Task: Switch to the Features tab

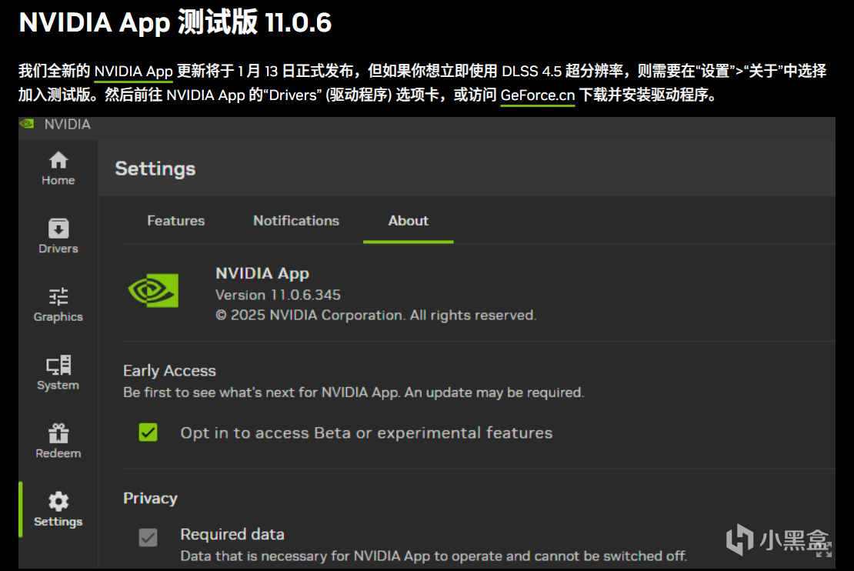Action: [x=175, y=221]
